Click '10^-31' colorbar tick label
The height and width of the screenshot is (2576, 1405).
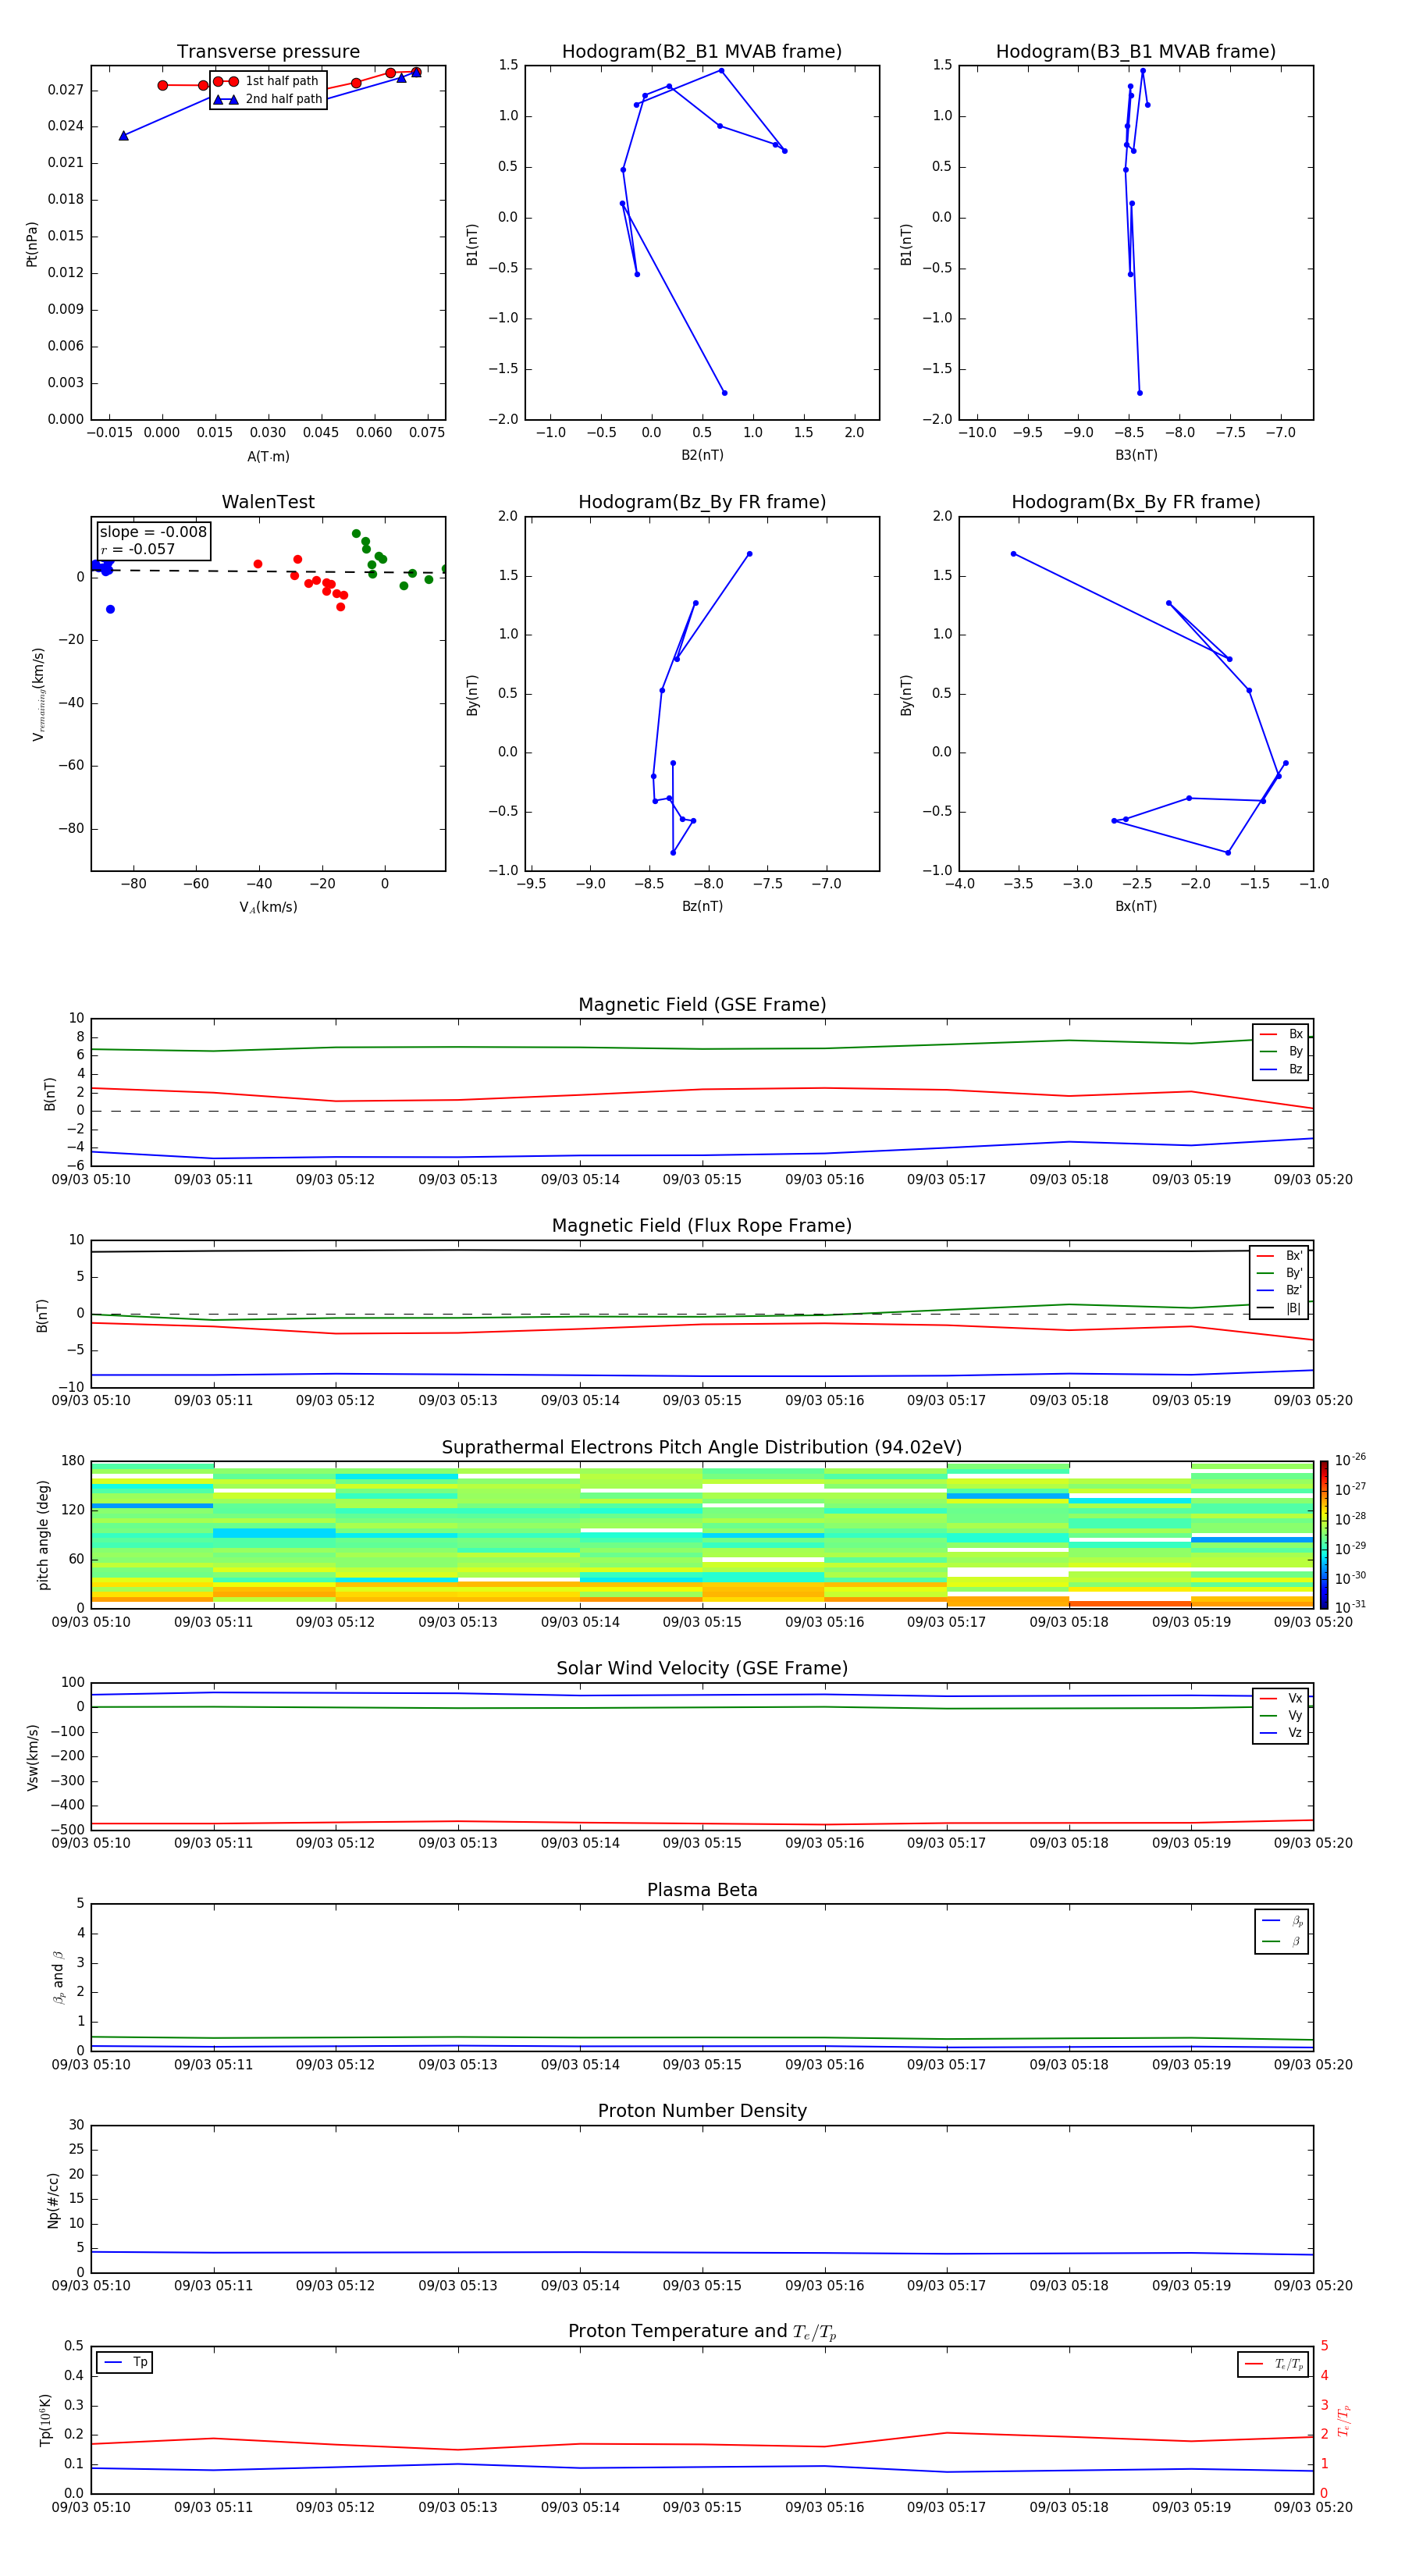(1350, 1607)
